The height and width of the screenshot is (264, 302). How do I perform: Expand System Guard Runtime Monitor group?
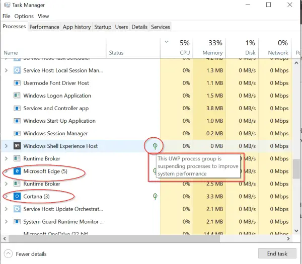coord(6,222)
